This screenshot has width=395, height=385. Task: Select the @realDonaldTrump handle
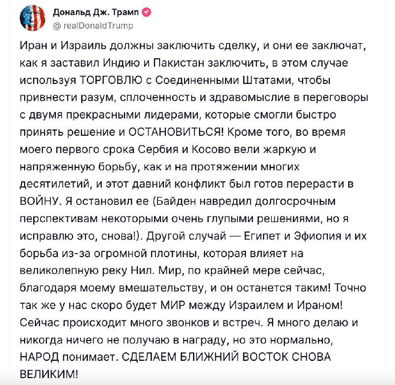pos(93,26)
